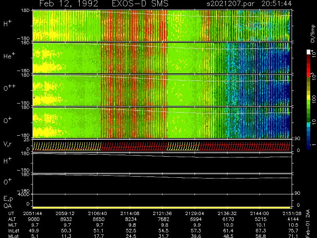The width and height of the screenshot is (317, 238).
Task: Click the MLT value "10.1"
Action: pyautogui.click(x=261, y=225)
